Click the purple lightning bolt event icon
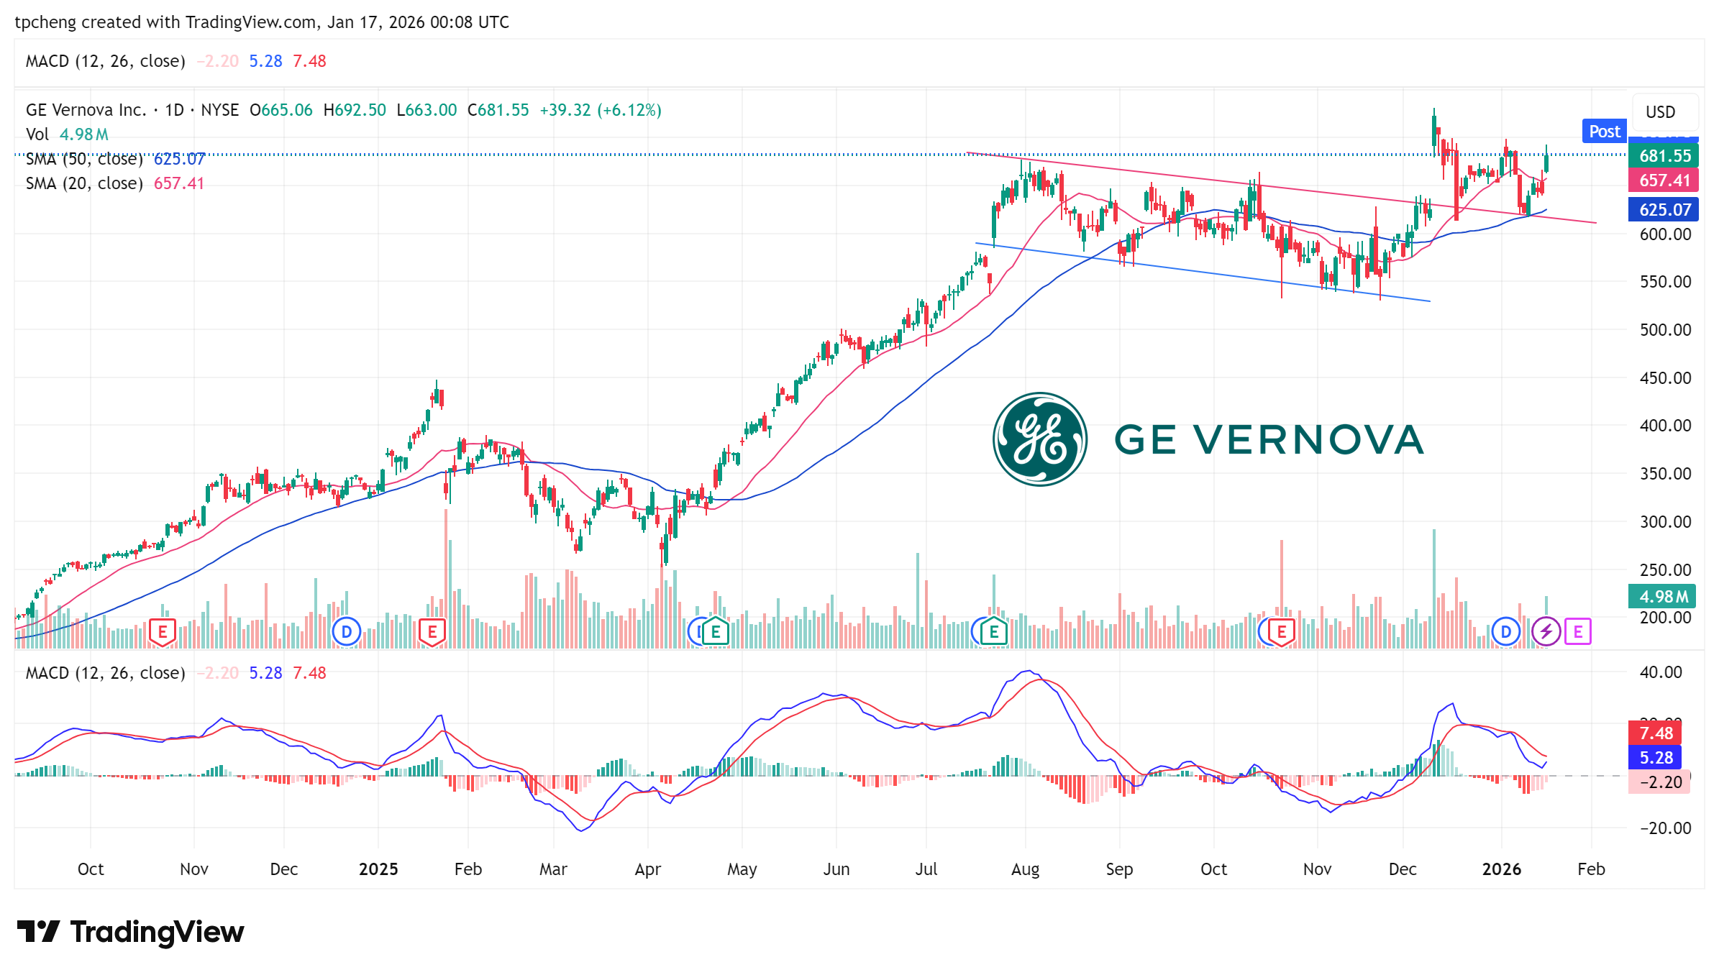The image size is (1719, 975). pos(1546,632)
